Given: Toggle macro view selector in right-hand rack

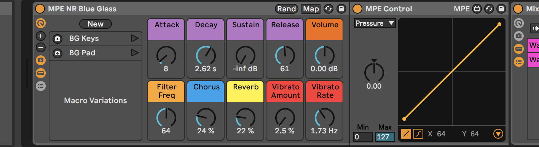Looking at the screenshot, I should pos(518,23).
